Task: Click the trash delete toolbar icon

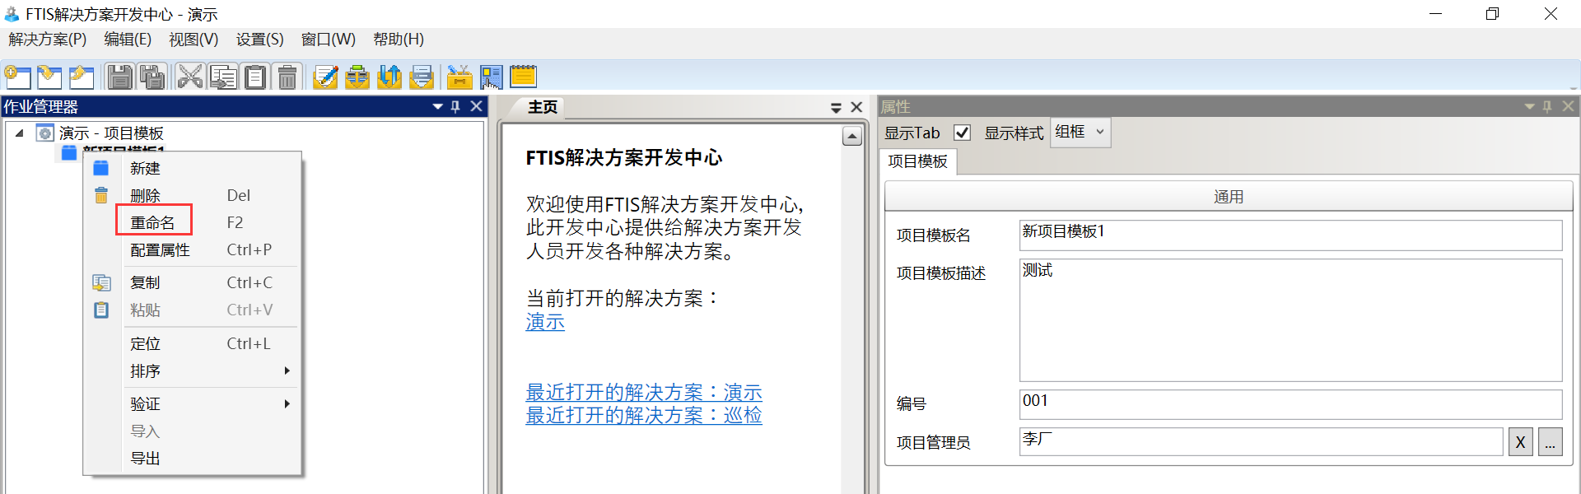Action: [x=287, y=77]
